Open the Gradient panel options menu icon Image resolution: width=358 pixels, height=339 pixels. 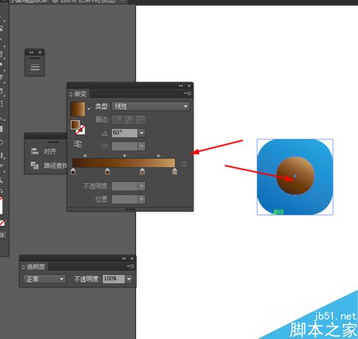pyautogui.click(x=188, y=94)
